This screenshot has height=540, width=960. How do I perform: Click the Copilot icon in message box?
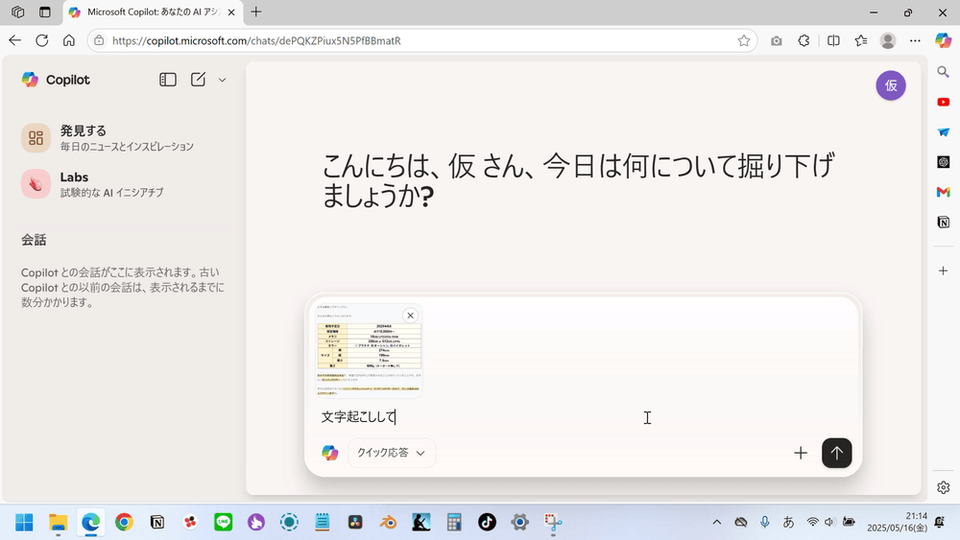click(x=330, y=453)
